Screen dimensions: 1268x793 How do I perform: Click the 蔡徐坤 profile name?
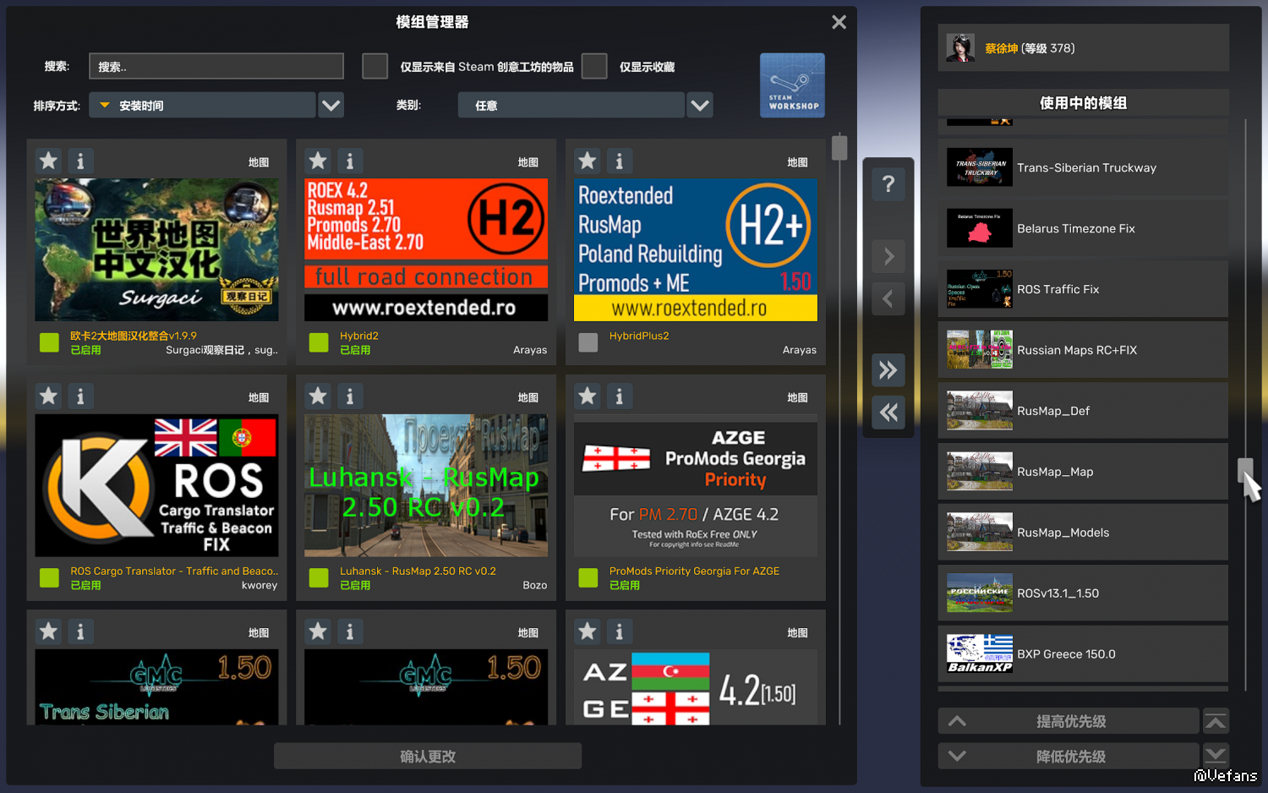(x=1001, y=48)
